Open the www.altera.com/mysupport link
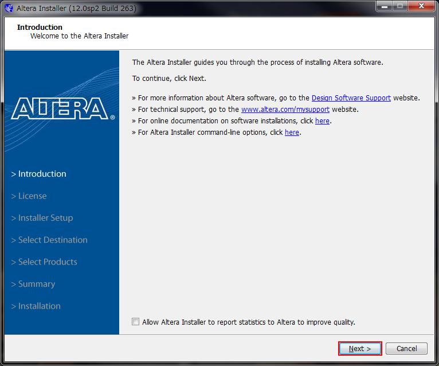This screenshot has height=366, width=439. coord(285,110)
